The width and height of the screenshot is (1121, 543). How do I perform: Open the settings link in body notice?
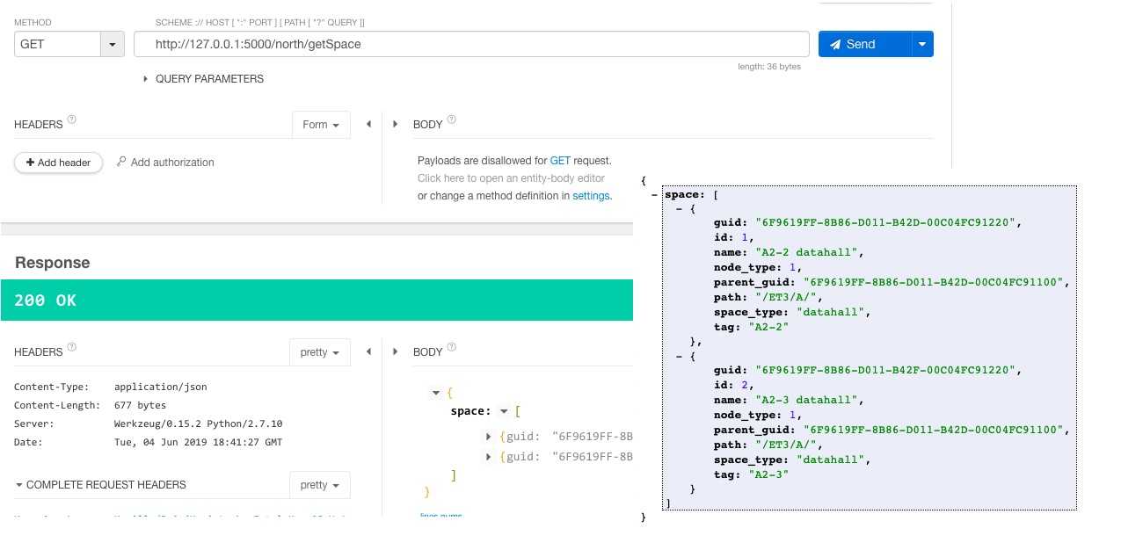point(591,196)
